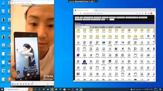Switch to Details view in Windows 95 toolbar
Screen dimensions: 163x91
(120, 27)
